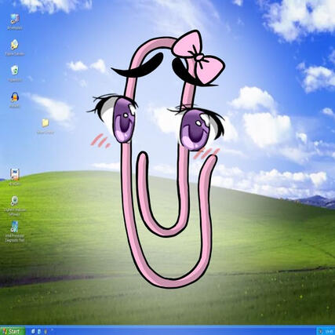Image resolution: width=335 pixels, height=335 pixels.
Task: Click the third Quick Launch icon
Action: click(x=46, y=331)
